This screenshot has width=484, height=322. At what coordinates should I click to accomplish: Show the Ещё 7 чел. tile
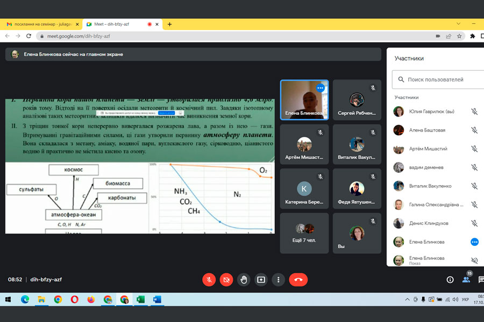[304, 233]
